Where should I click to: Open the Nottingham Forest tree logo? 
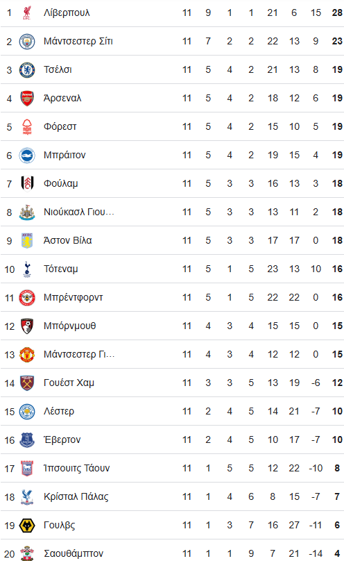(x=27, y=126)
